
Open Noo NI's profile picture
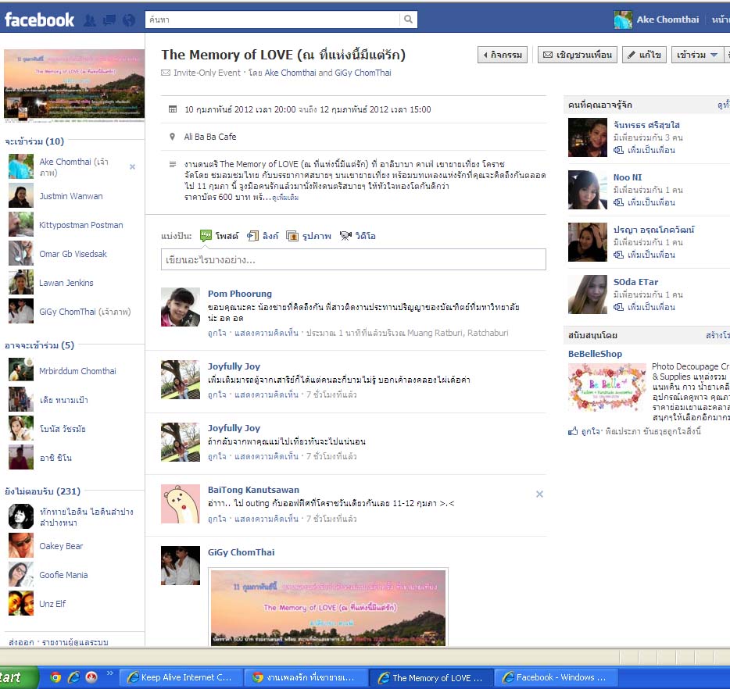(588, 190)
